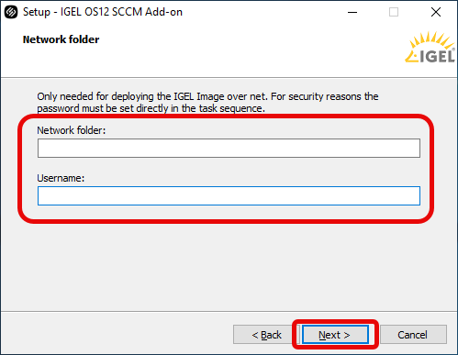
Task: Click the "Only needed for deploying" description line
Action: 207,96
